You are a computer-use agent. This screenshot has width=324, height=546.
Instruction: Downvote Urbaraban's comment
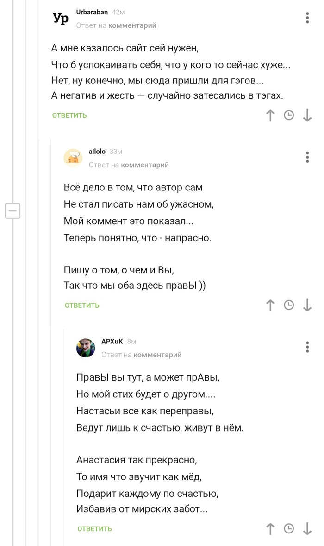click(307, 115)
